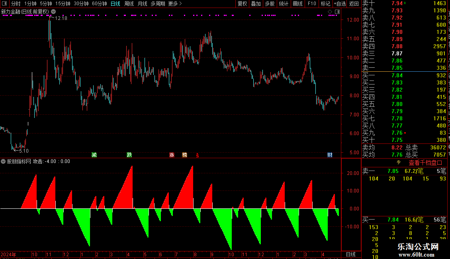Click the diamond icon on chart header
This screenshot has height=259, width=450.
tap(330, 12)
